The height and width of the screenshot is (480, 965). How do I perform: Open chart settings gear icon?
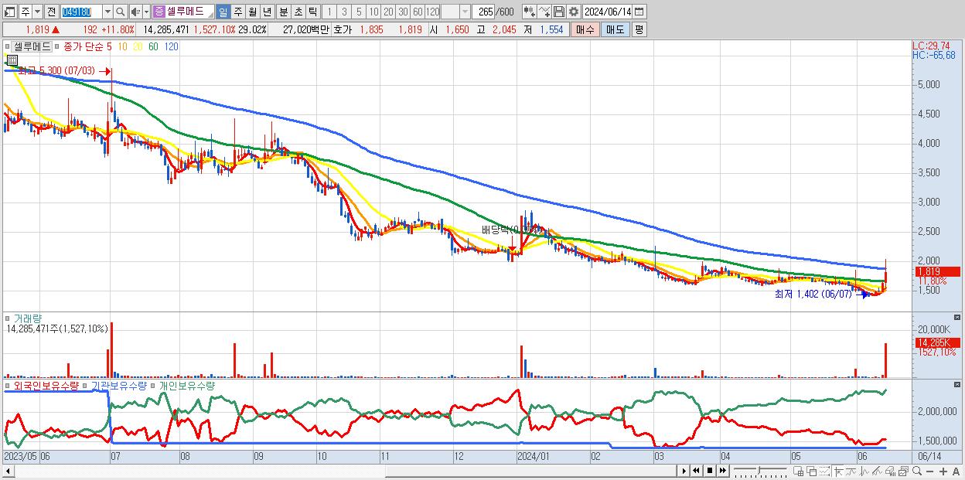point(574,12)
